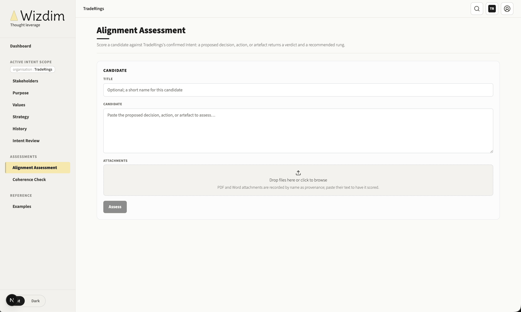Grab the Candidate textarea resize handle
Screen dimensions: 521x312
[491, 151]
